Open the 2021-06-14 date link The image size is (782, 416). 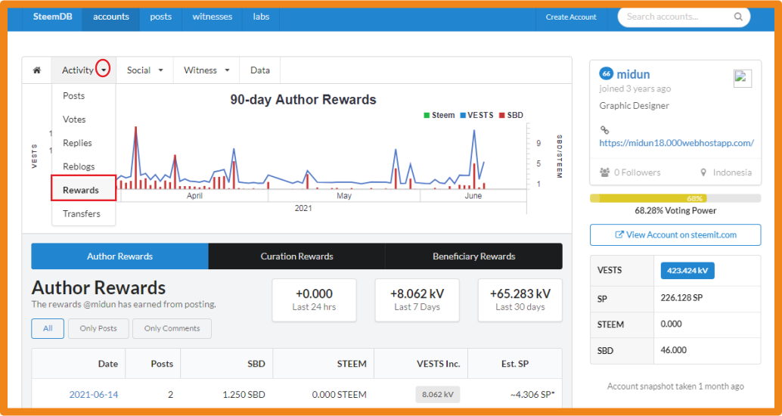pos(94,395)
